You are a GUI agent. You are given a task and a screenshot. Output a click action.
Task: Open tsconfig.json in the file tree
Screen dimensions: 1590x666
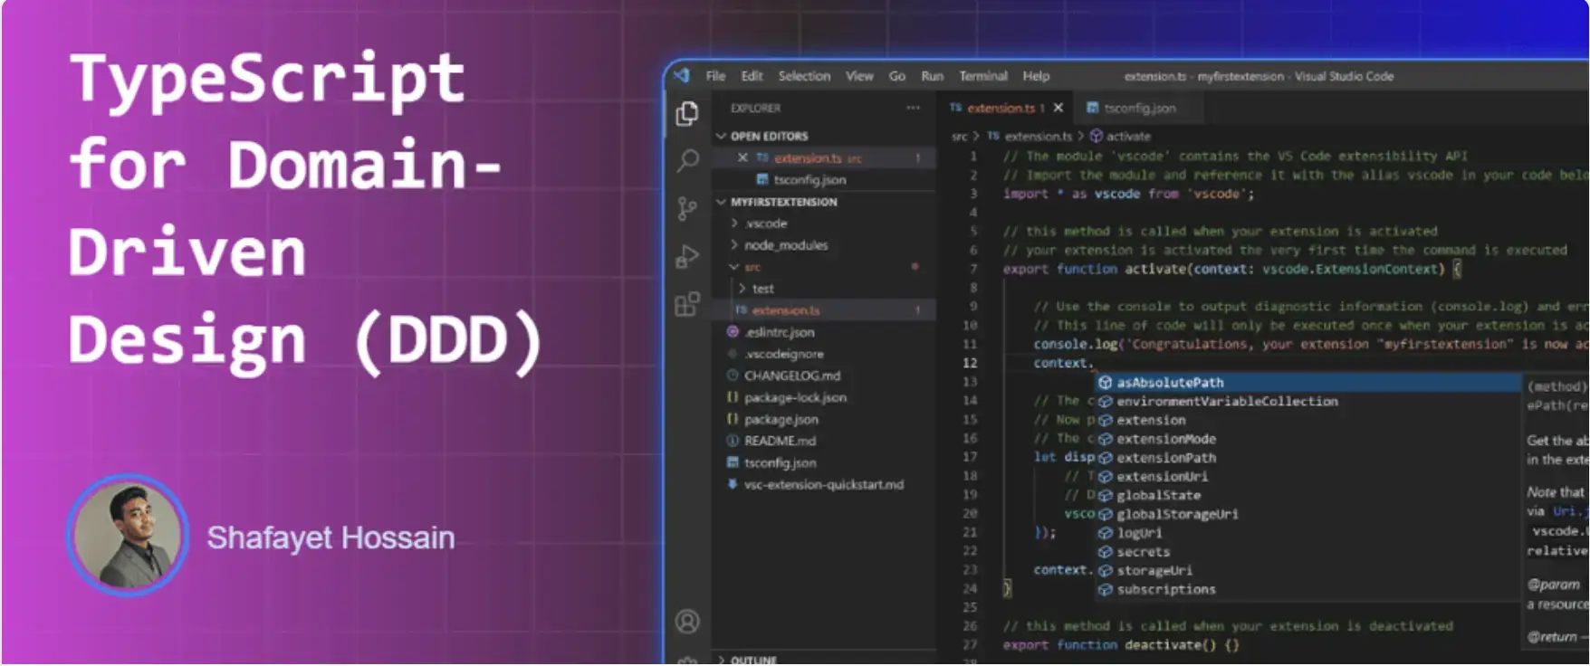pos(780,462)
